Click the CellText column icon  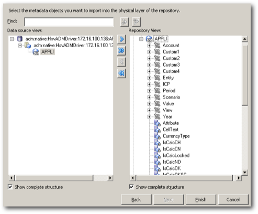(157, 130)
